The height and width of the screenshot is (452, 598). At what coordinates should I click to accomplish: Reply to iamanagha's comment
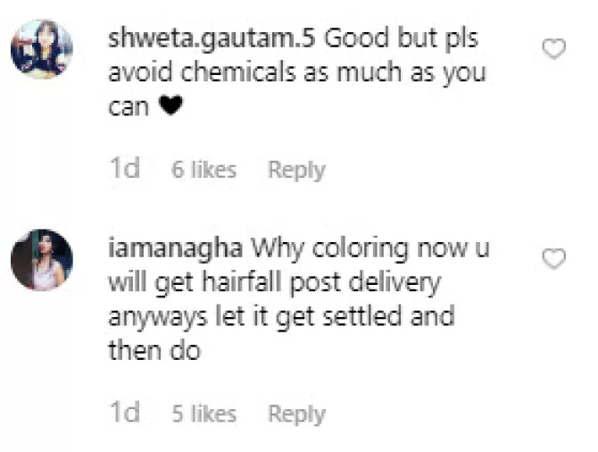click(x=296, y=414)
